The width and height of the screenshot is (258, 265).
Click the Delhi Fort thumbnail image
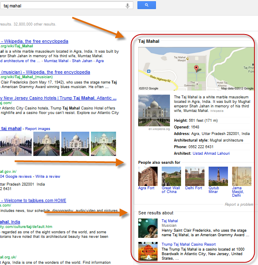click(x=195, y=176)
